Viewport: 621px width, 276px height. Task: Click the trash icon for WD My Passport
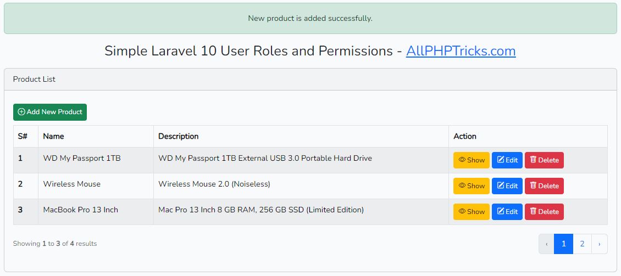click(533, 159)
